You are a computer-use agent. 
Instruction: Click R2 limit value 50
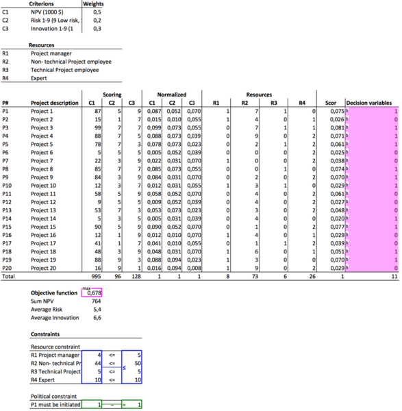(x=131, y=363)
